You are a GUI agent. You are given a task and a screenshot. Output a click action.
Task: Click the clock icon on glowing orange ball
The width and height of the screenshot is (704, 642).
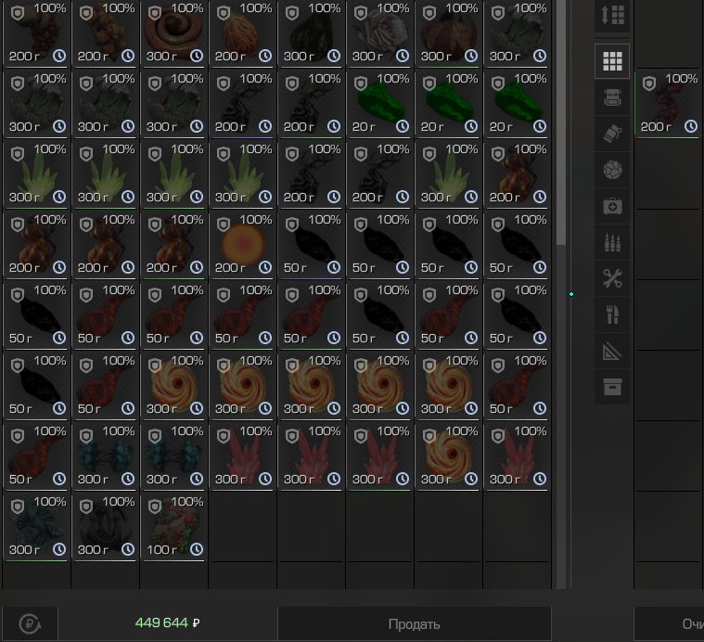[265, 267]
